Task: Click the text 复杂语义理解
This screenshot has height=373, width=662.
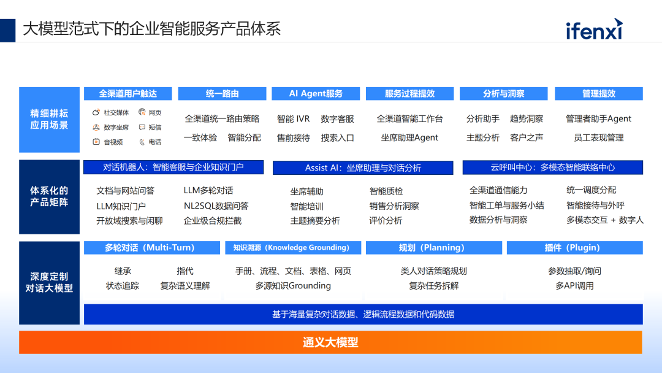Action: pos(185,286)
